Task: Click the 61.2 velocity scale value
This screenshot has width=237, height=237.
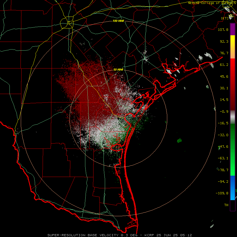Action: [224, 65]
